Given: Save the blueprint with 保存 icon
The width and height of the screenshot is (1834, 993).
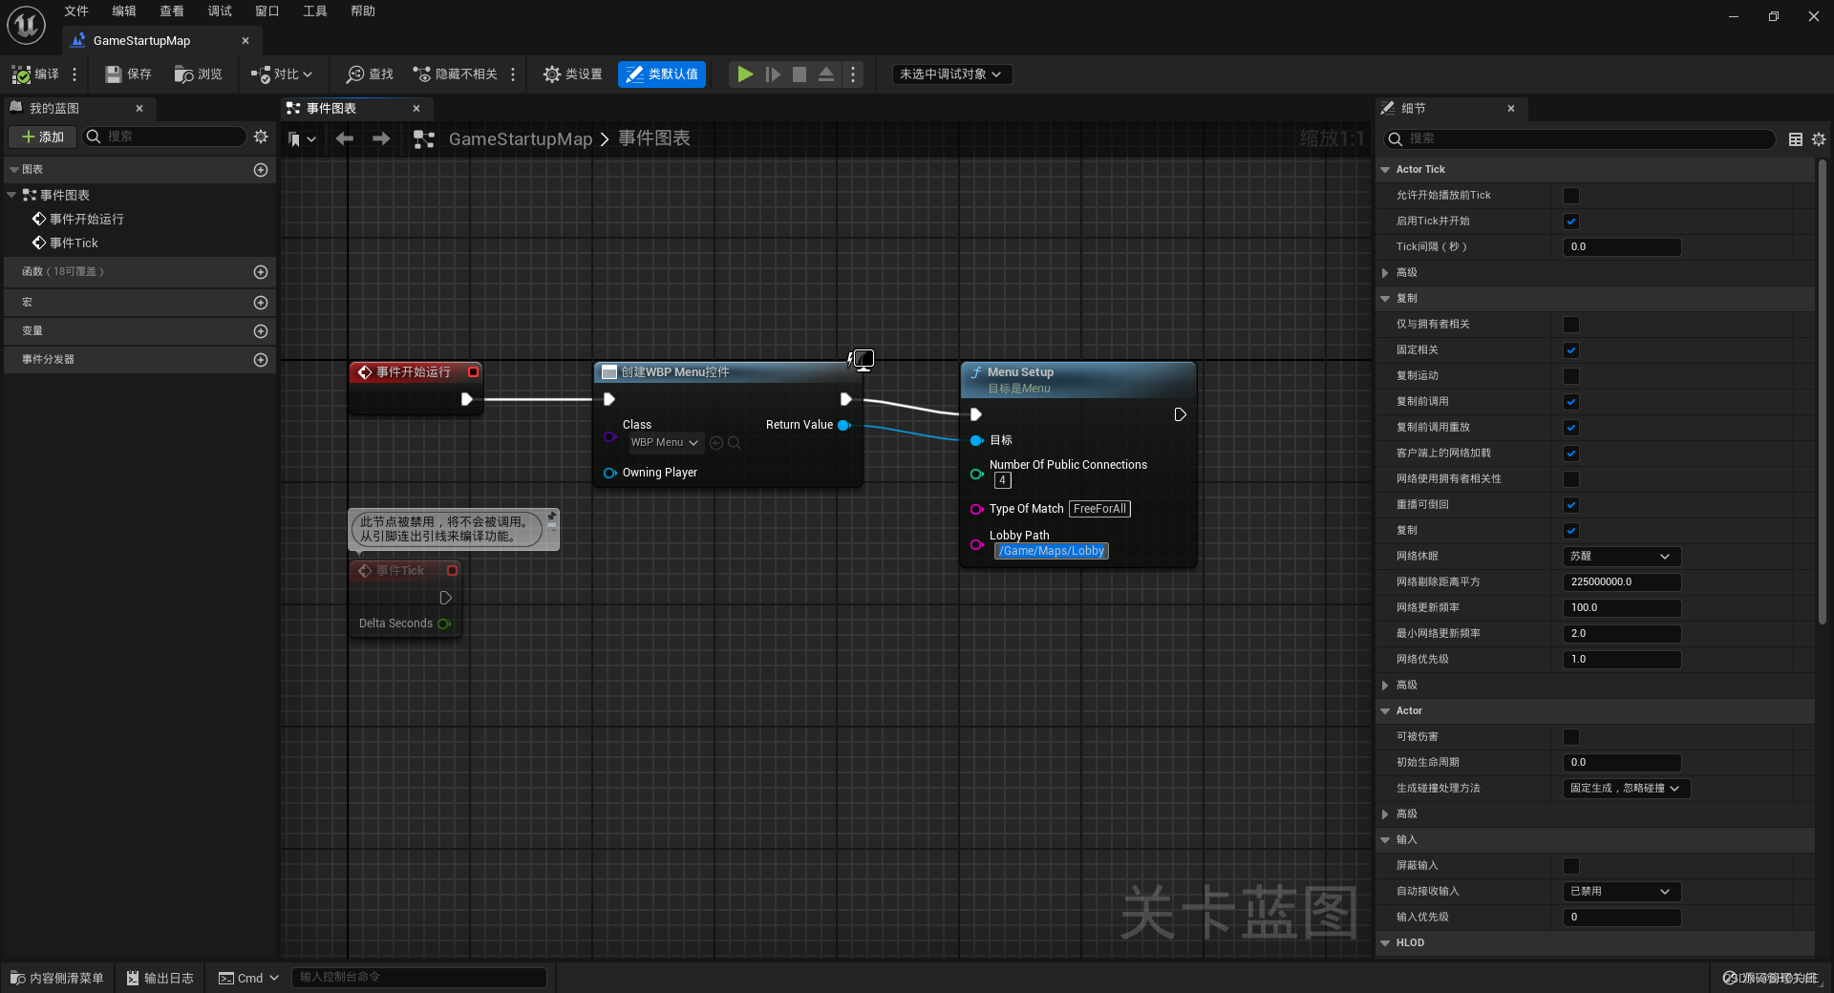Looking at the screenshot, I should 127,74.
